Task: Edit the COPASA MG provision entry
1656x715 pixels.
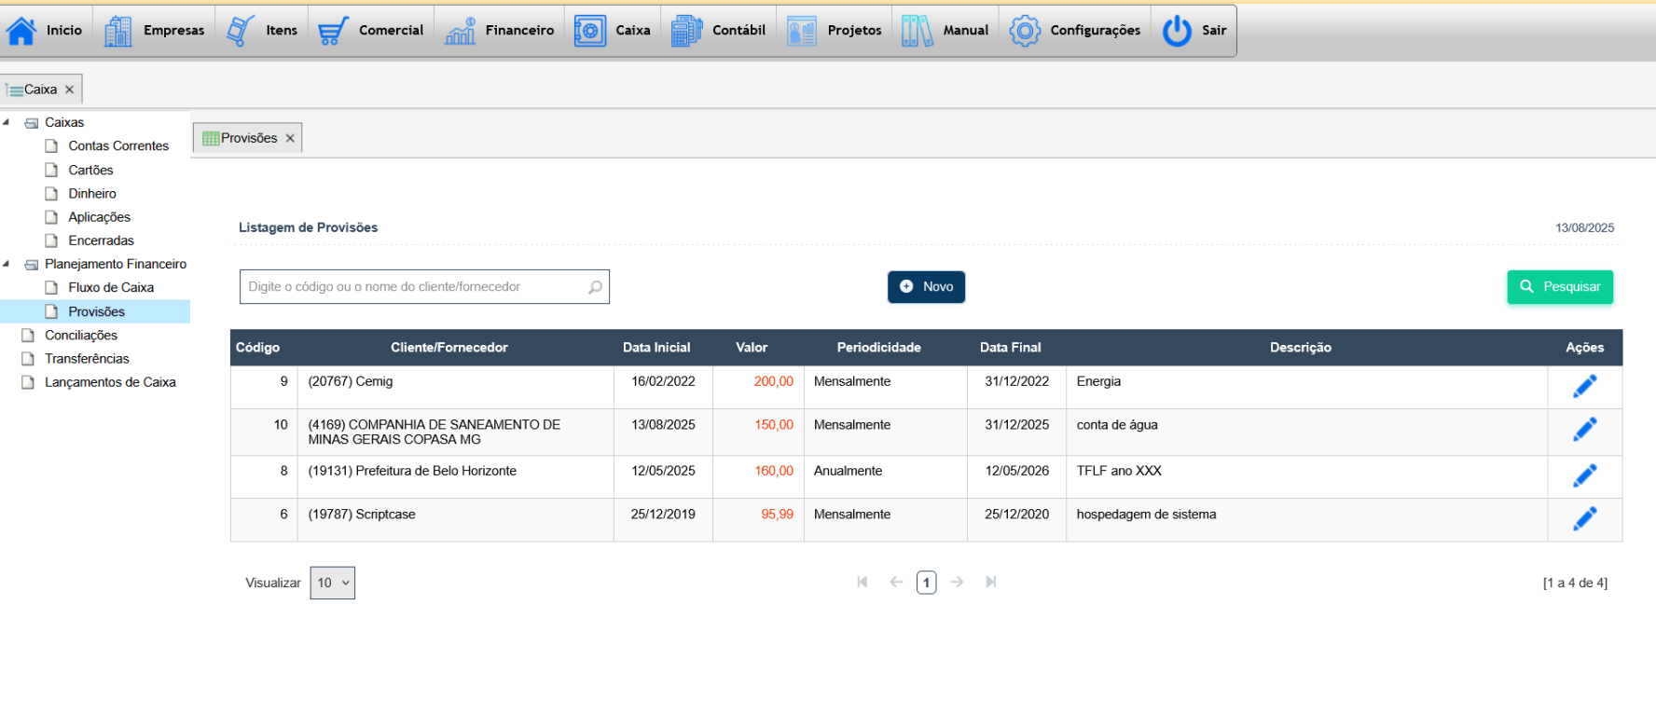Action: pyautogui.click(x=1584, y=429)
